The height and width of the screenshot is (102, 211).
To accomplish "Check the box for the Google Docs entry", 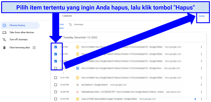I will click(x=55, y=68).
